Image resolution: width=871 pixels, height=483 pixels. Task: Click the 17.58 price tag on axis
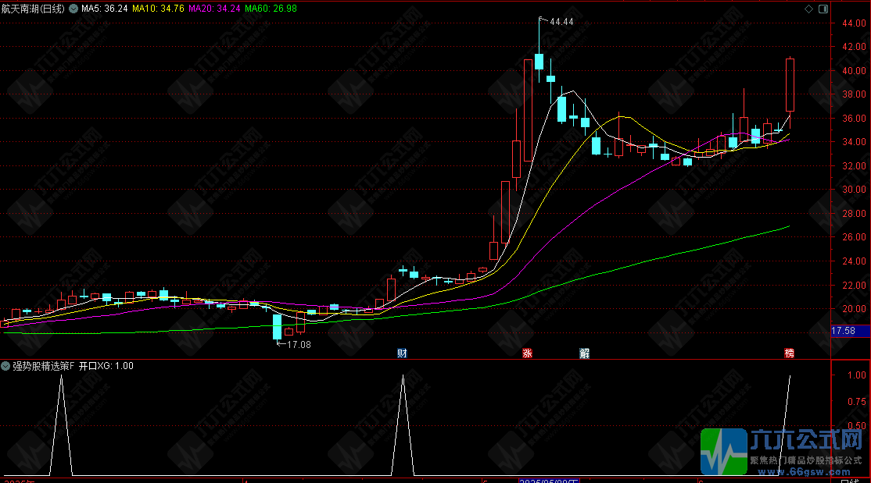[x=844, y=332]
